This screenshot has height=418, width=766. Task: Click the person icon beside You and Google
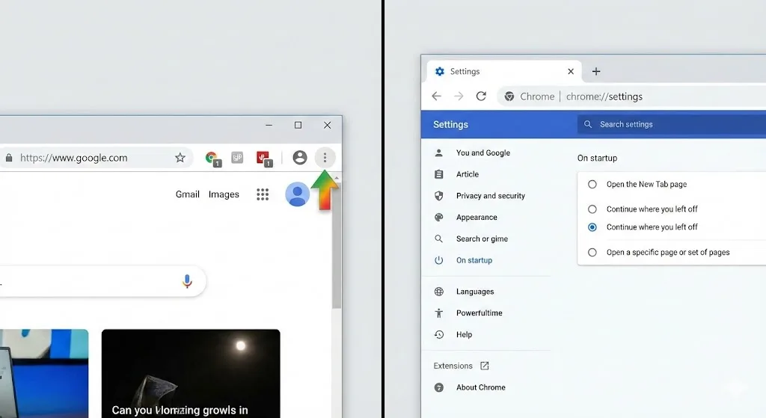[x=438, y=153]
